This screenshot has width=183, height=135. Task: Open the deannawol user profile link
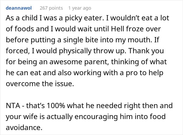pos(19,8)
